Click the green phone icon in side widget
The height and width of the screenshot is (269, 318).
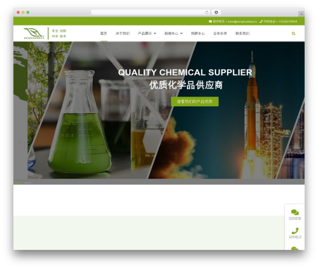coord(295,231)
